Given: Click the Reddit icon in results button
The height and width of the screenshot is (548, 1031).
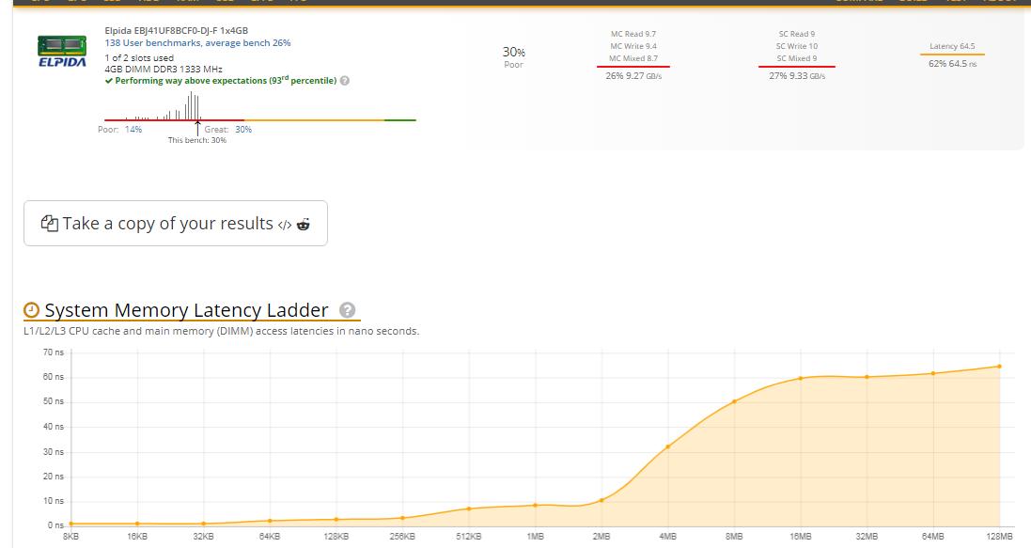Looking at the screenshot, I should [x=304, y=225].
